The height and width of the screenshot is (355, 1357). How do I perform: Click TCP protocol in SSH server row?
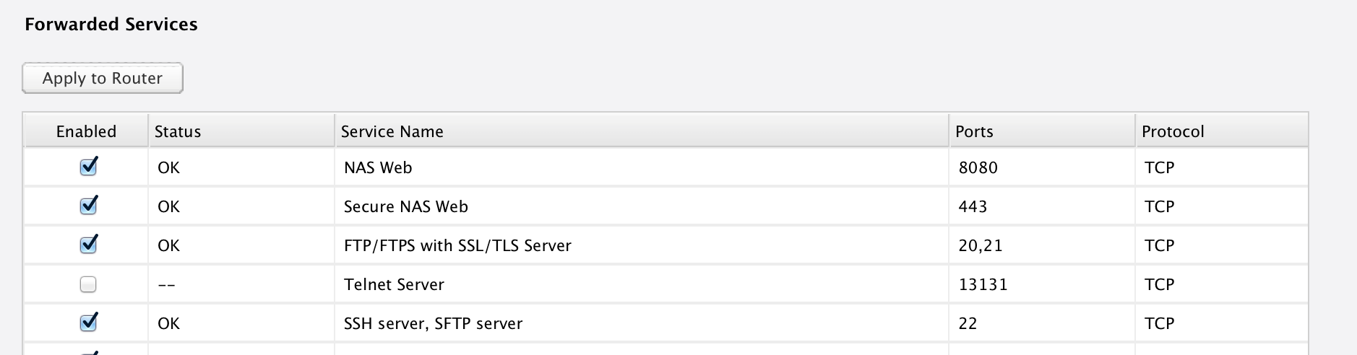tap(1159, 323)
